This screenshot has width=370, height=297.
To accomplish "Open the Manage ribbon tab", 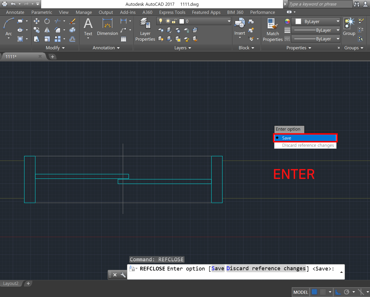I will click(84, 12).
